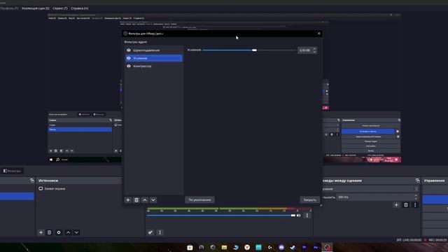Click the Фильтры button under the preview
Screen dimensions: 448x252
(x=13, y=171)
